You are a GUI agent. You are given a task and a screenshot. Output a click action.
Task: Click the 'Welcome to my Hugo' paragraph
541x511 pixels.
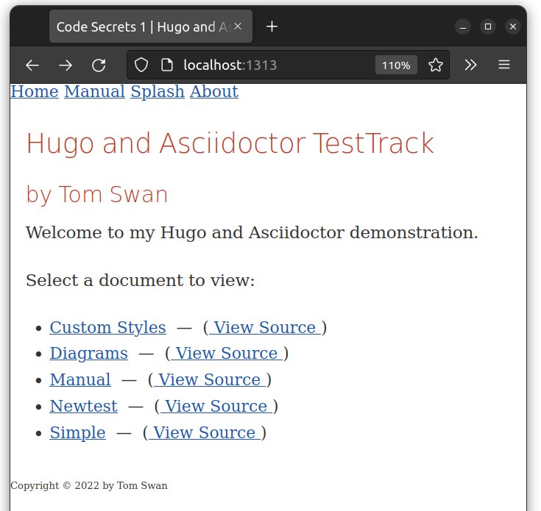[252, 232]
